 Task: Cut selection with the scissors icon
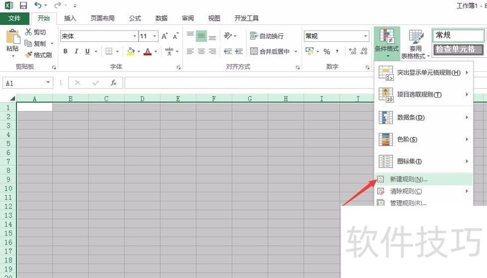pos(29,32)
